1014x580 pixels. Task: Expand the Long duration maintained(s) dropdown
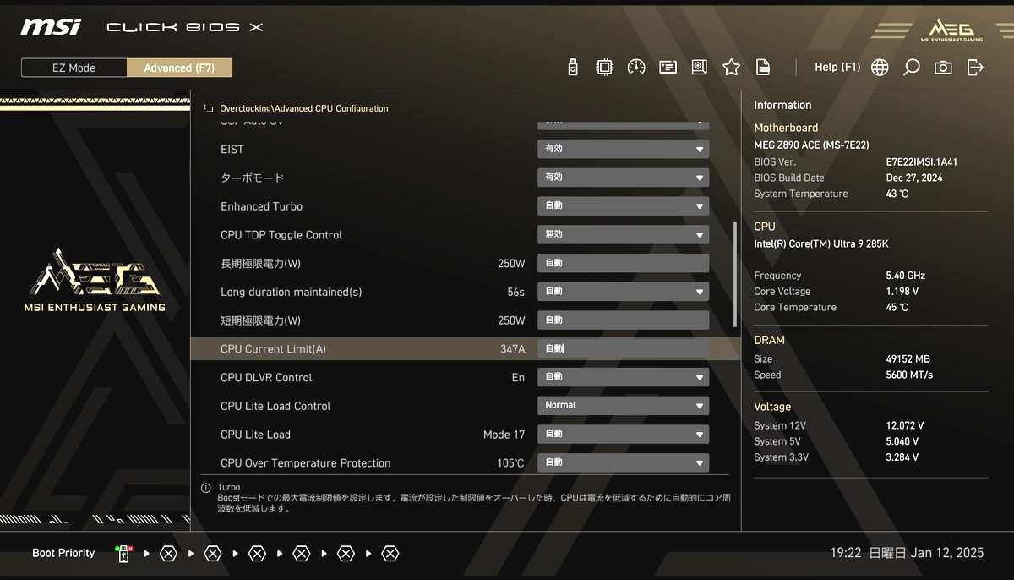click(x=624, y=292)
